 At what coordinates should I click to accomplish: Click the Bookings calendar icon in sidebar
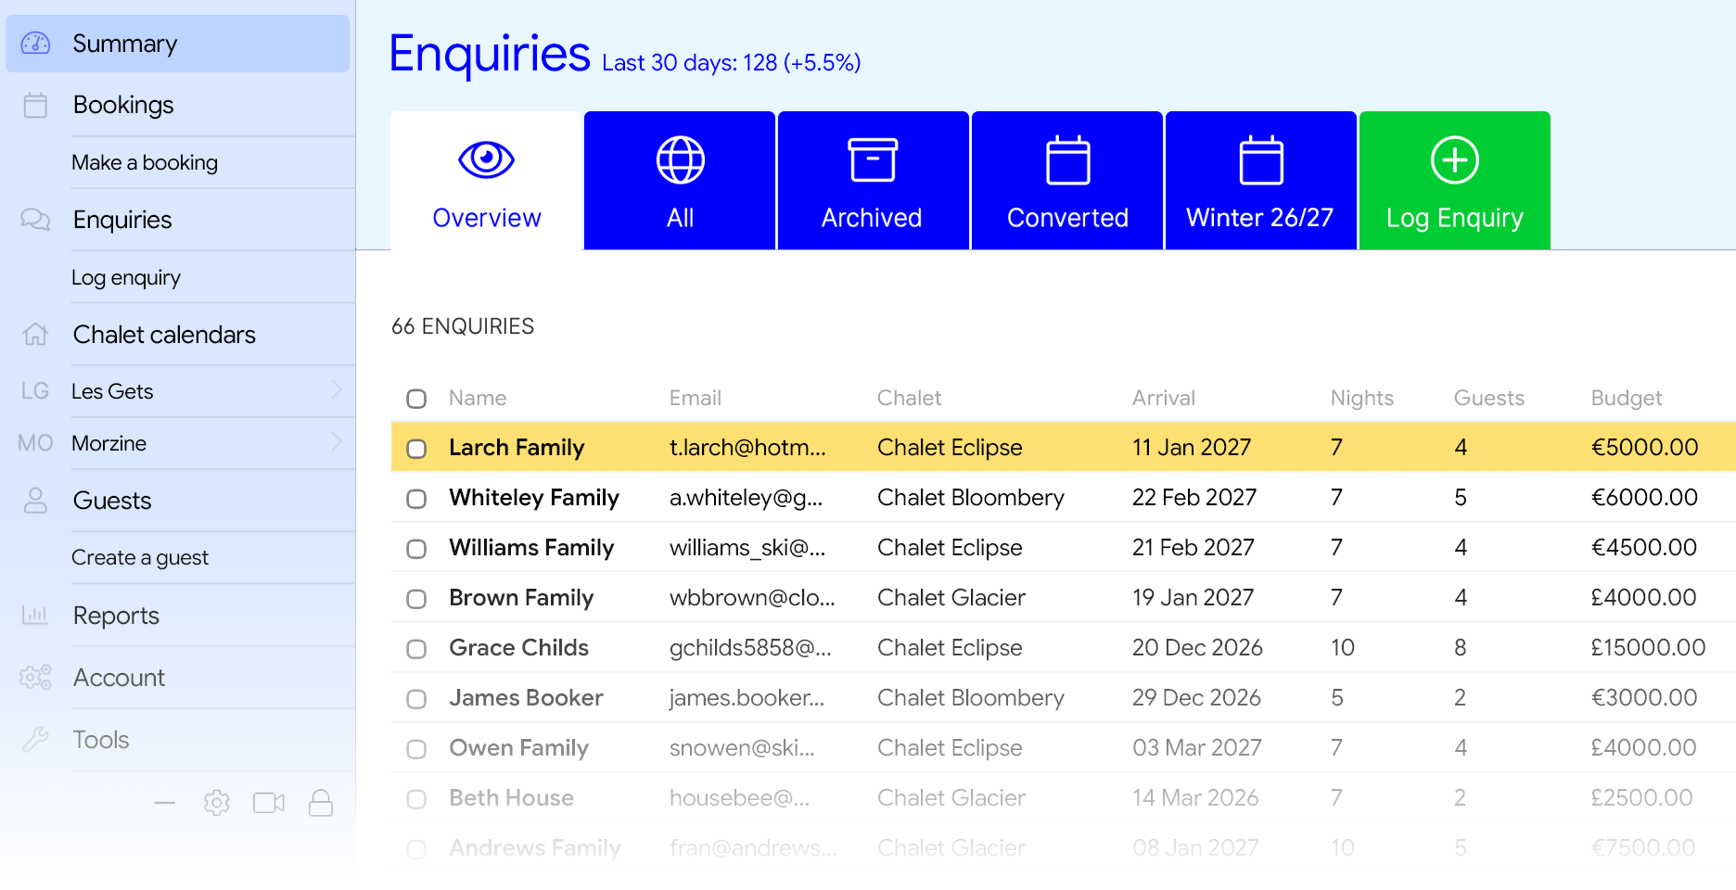35,105
